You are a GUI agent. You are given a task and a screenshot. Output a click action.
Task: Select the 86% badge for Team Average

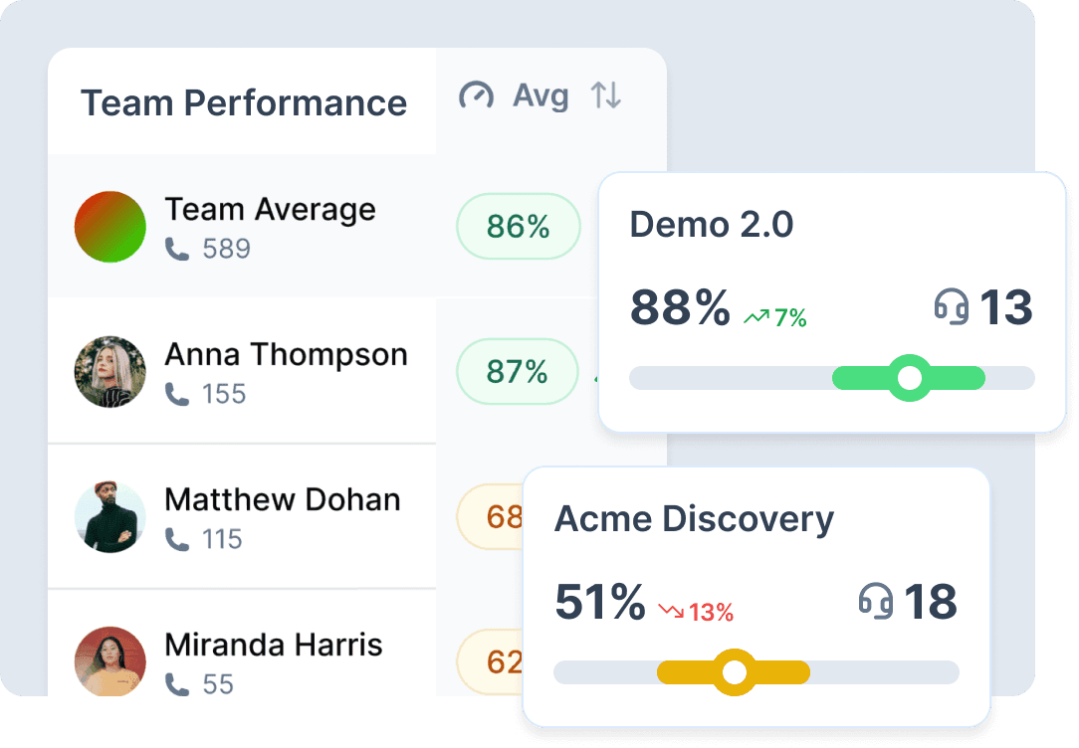click(518, 227)
